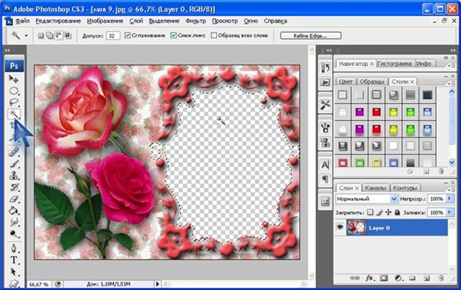The height and width of the screenshot is (290, 461).
Task: Open the tool preset picker arrow
Action: (27, 35)
